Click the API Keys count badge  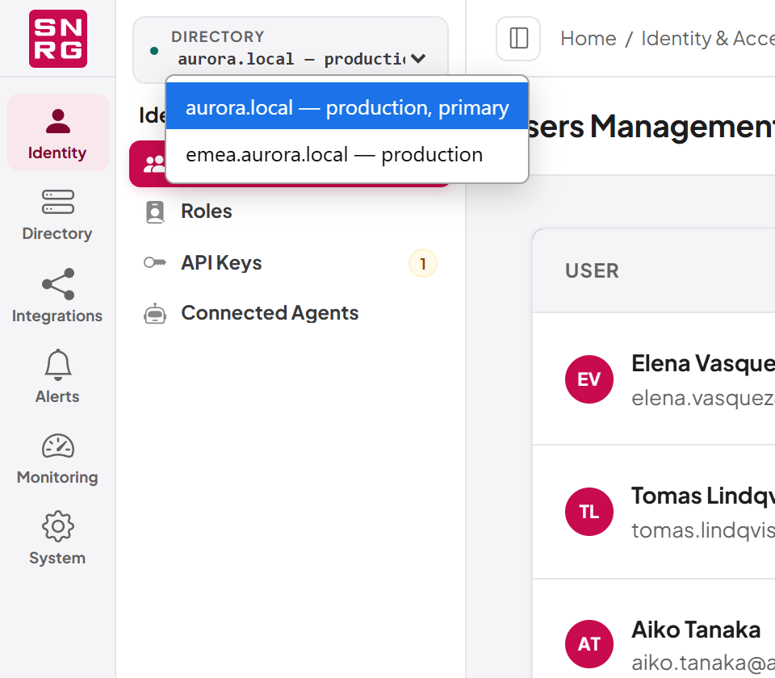422,264
